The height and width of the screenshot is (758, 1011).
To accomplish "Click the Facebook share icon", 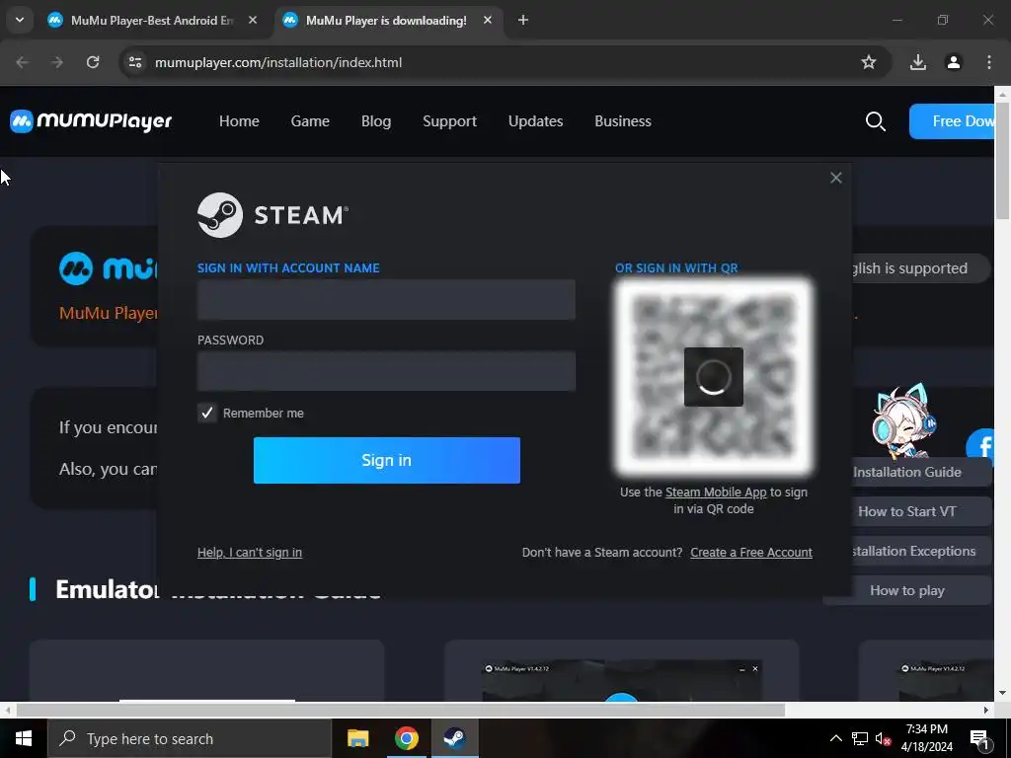I will [x=981, y=446].
